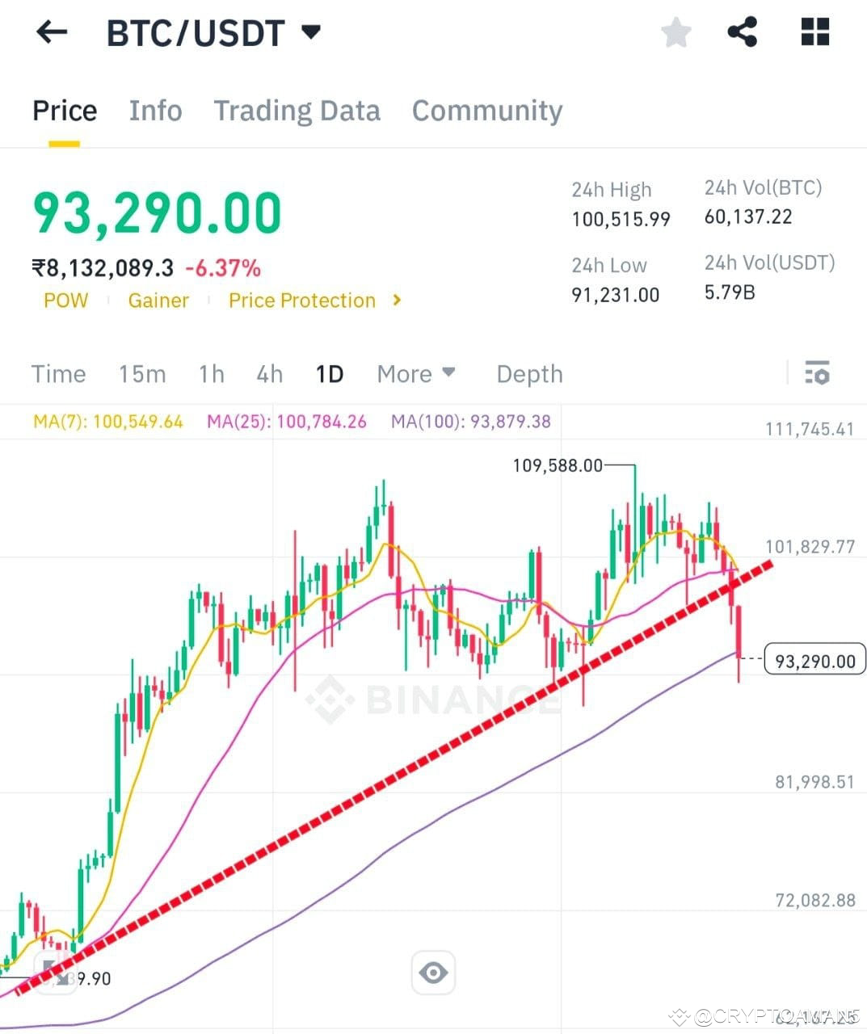Tap the MA(25) indicator value

tap(287, 422)
